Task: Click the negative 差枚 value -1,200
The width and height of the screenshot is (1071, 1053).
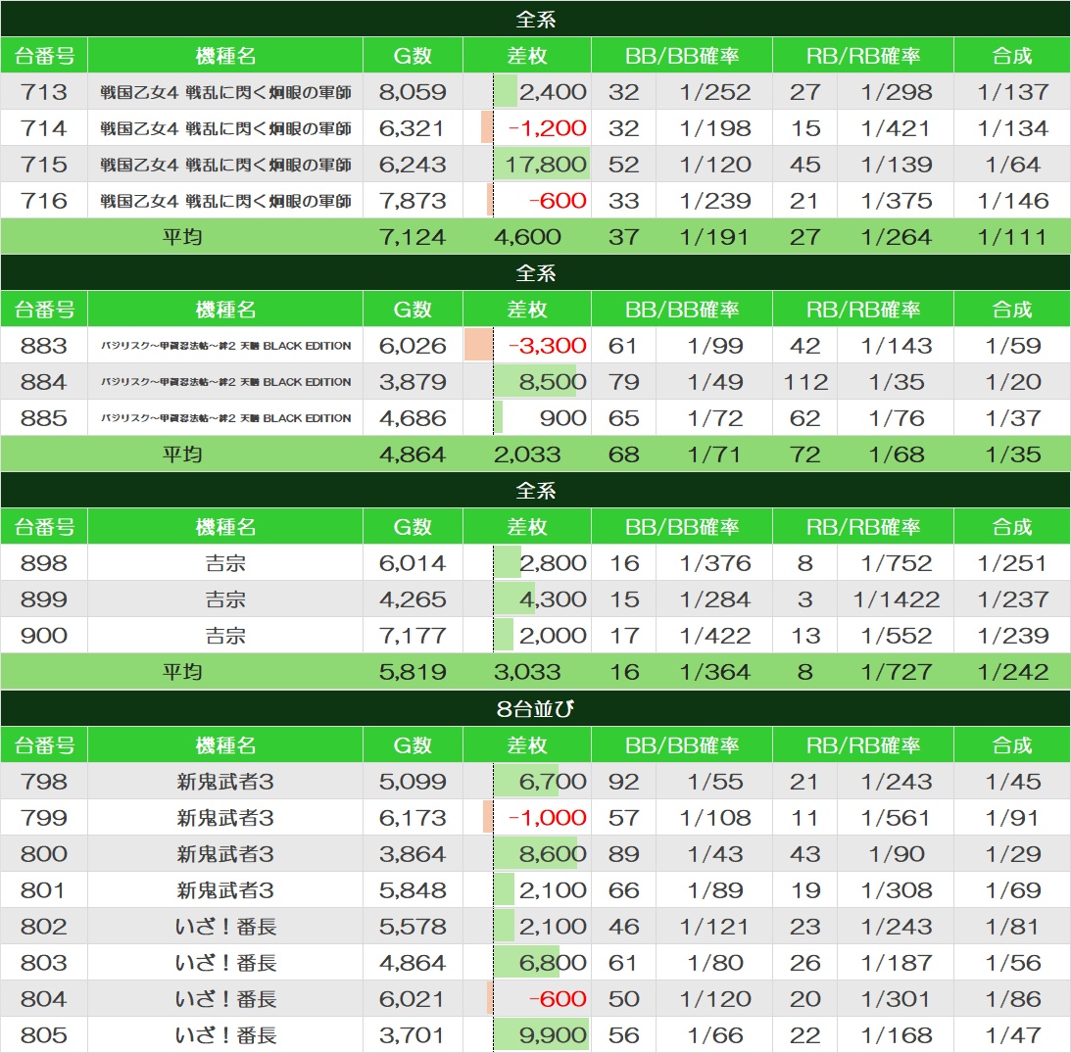Action: click(547, 127)
